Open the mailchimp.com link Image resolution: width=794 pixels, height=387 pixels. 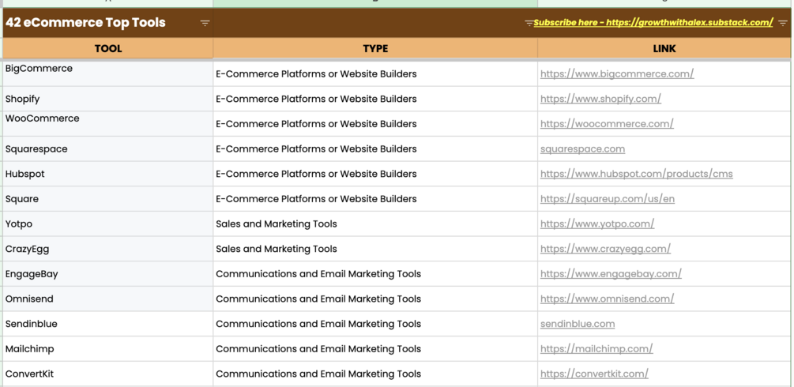point(596,348)
